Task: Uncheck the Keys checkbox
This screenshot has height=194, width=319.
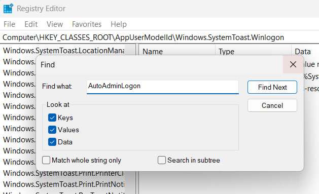Action: [x=52, y=118]
